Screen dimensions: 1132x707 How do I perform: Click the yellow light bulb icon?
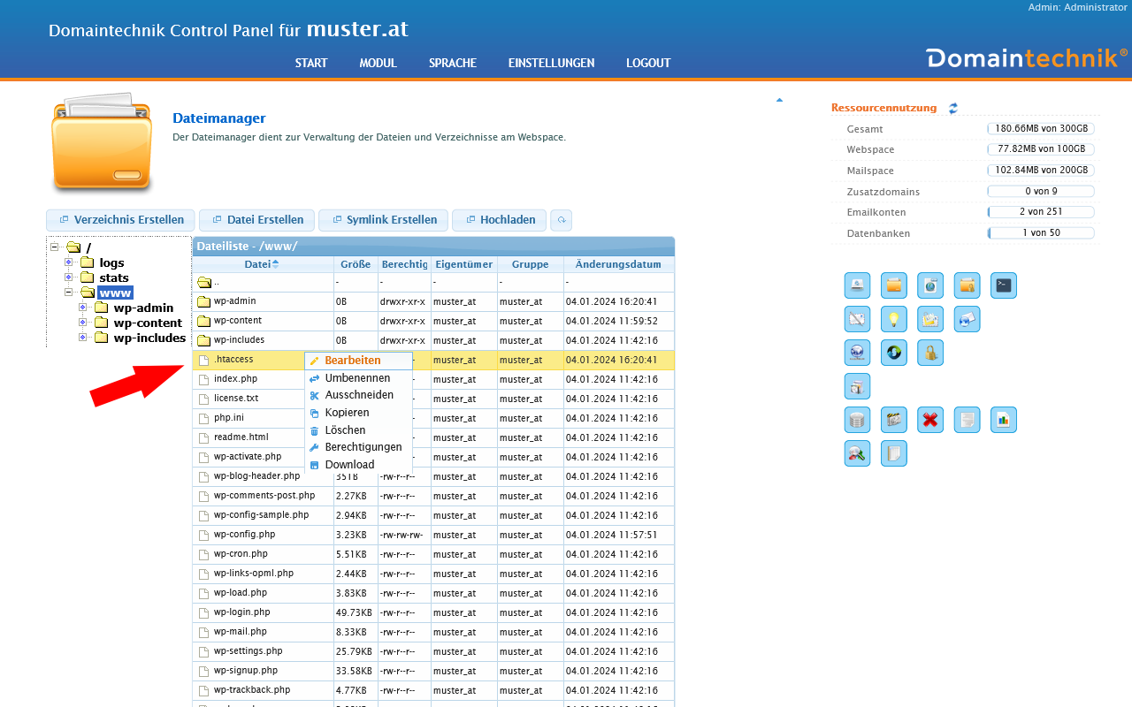893,319
